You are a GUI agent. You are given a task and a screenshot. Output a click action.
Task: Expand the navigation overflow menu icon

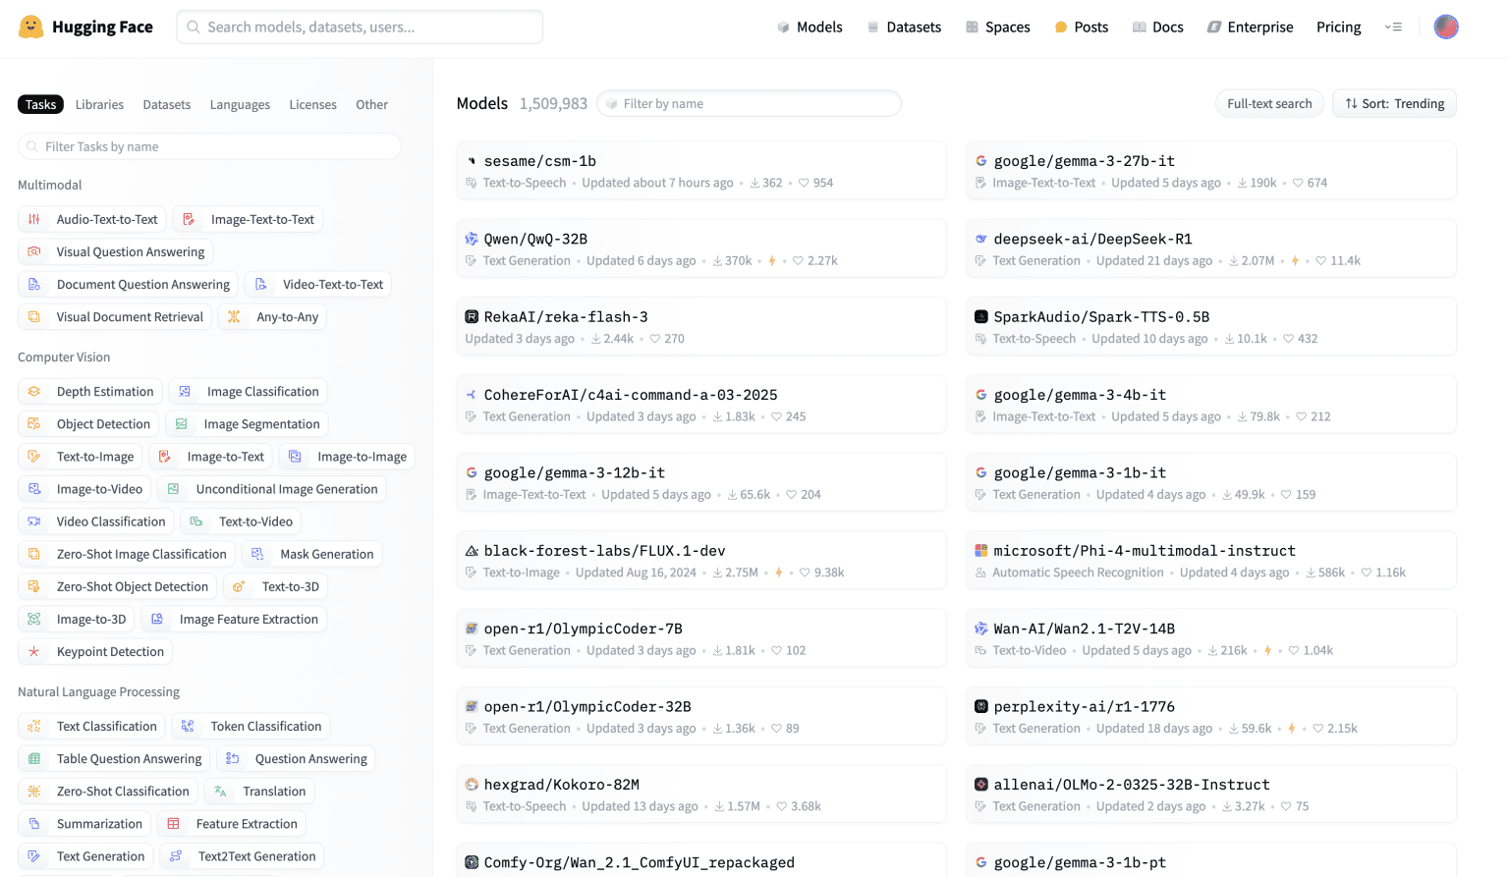pos(1392,27)
